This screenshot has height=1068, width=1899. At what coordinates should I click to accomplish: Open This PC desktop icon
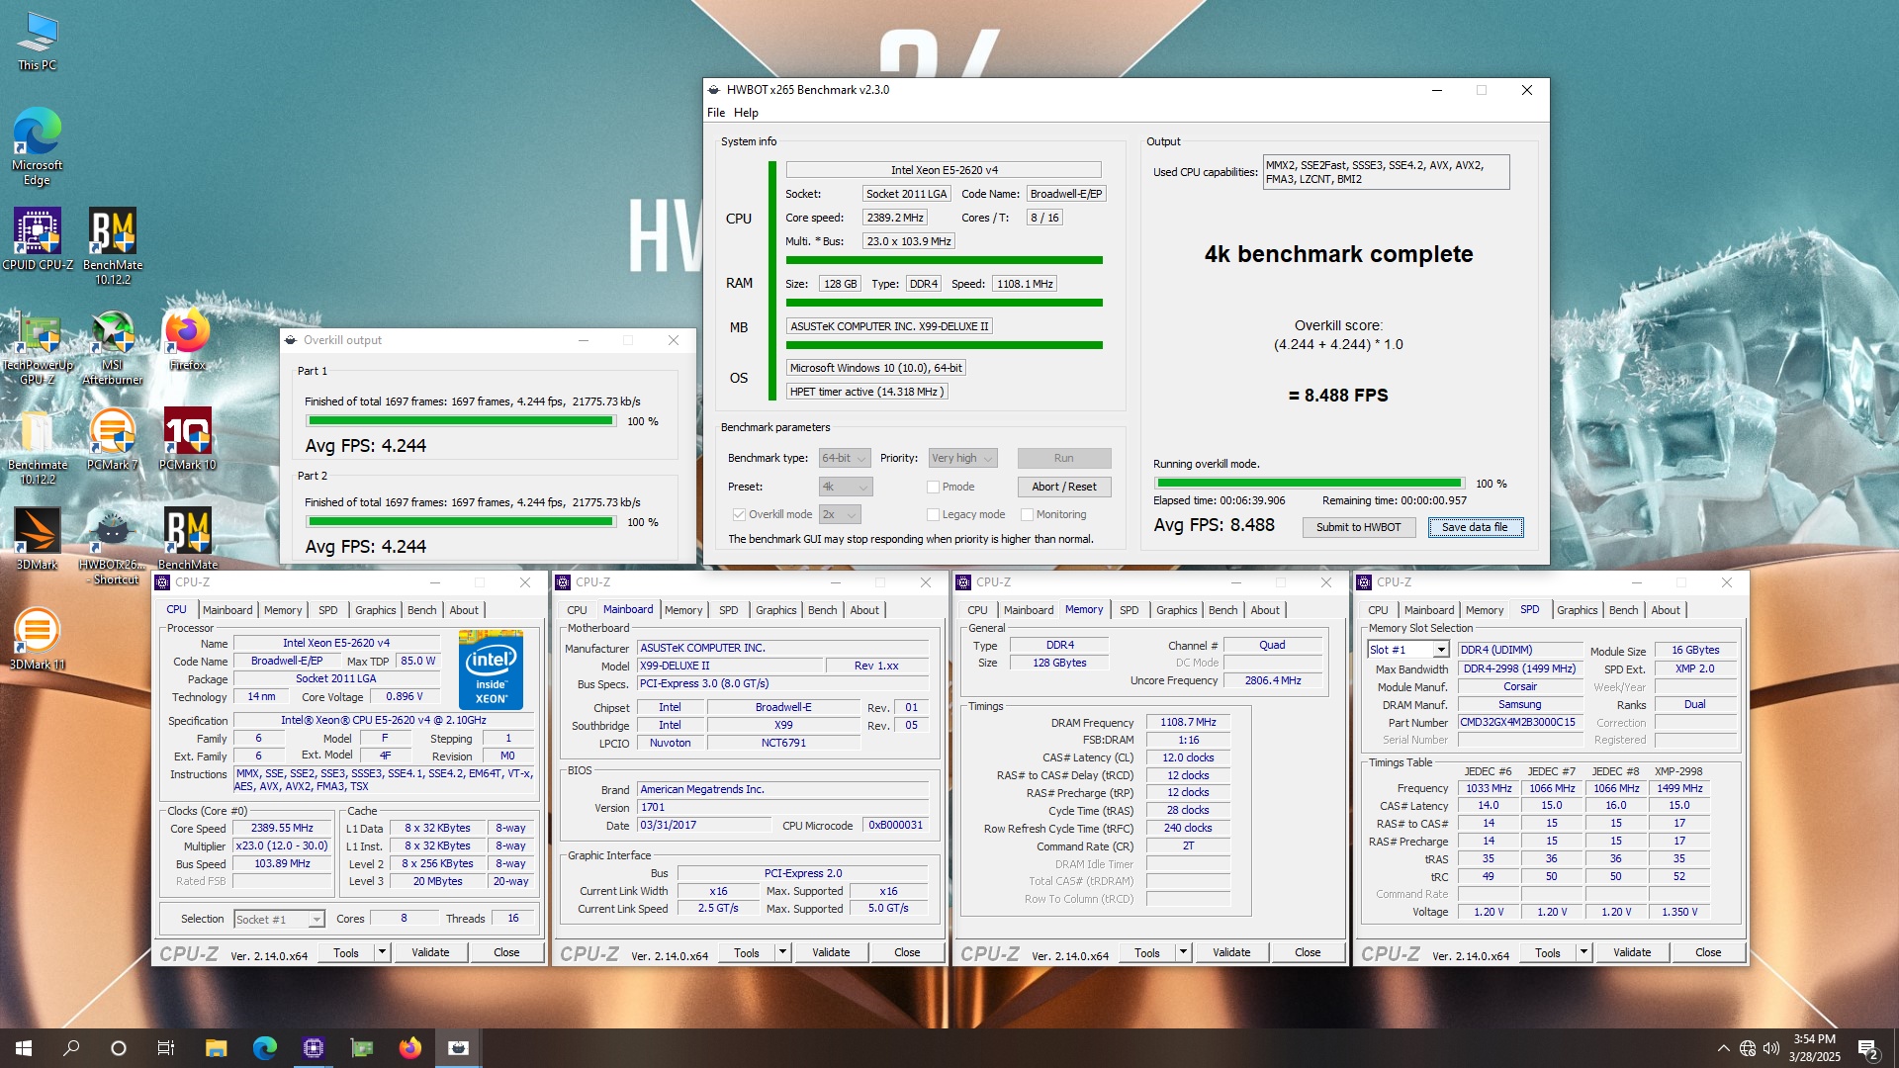pyautogui.click(x=38, y=42)
